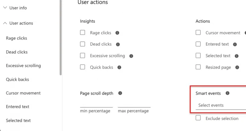Click the Entered text info icon
The height and width of the screenshot is (131, 246).
[235, 44]
